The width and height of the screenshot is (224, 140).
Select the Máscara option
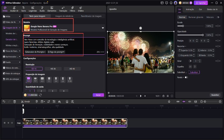click(210, 17)
